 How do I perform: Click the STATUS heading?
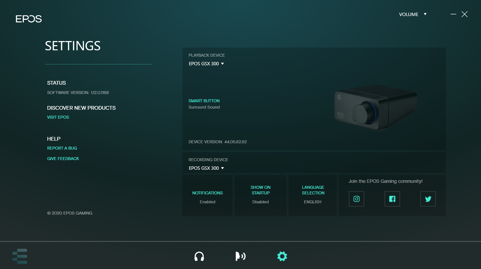tap(56, 83)
